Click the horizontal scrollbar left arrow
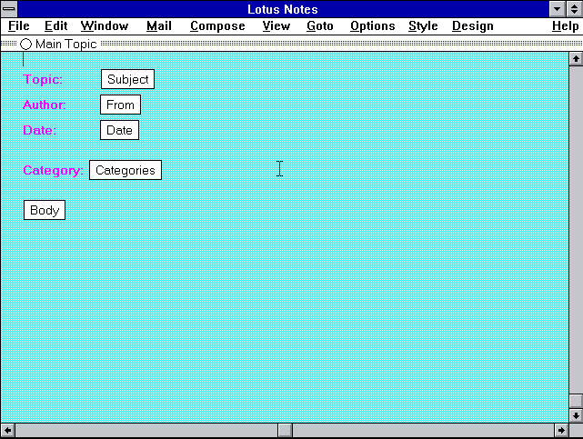 [8, 430]
